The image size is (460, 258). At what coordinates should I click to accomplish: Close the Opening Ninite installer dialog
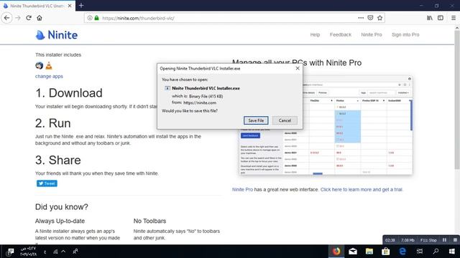click(298, 68)
